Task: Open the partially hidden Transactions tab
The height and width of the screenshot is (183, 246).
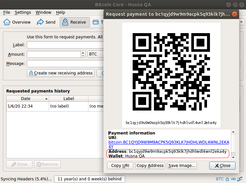Action: coord(98,22)
